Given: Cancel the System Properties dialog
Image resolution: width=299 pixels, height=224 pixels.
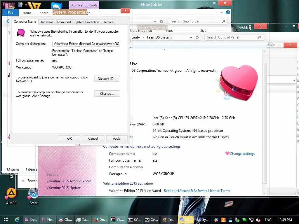Looking at the screenshot, I should [93, 139].
